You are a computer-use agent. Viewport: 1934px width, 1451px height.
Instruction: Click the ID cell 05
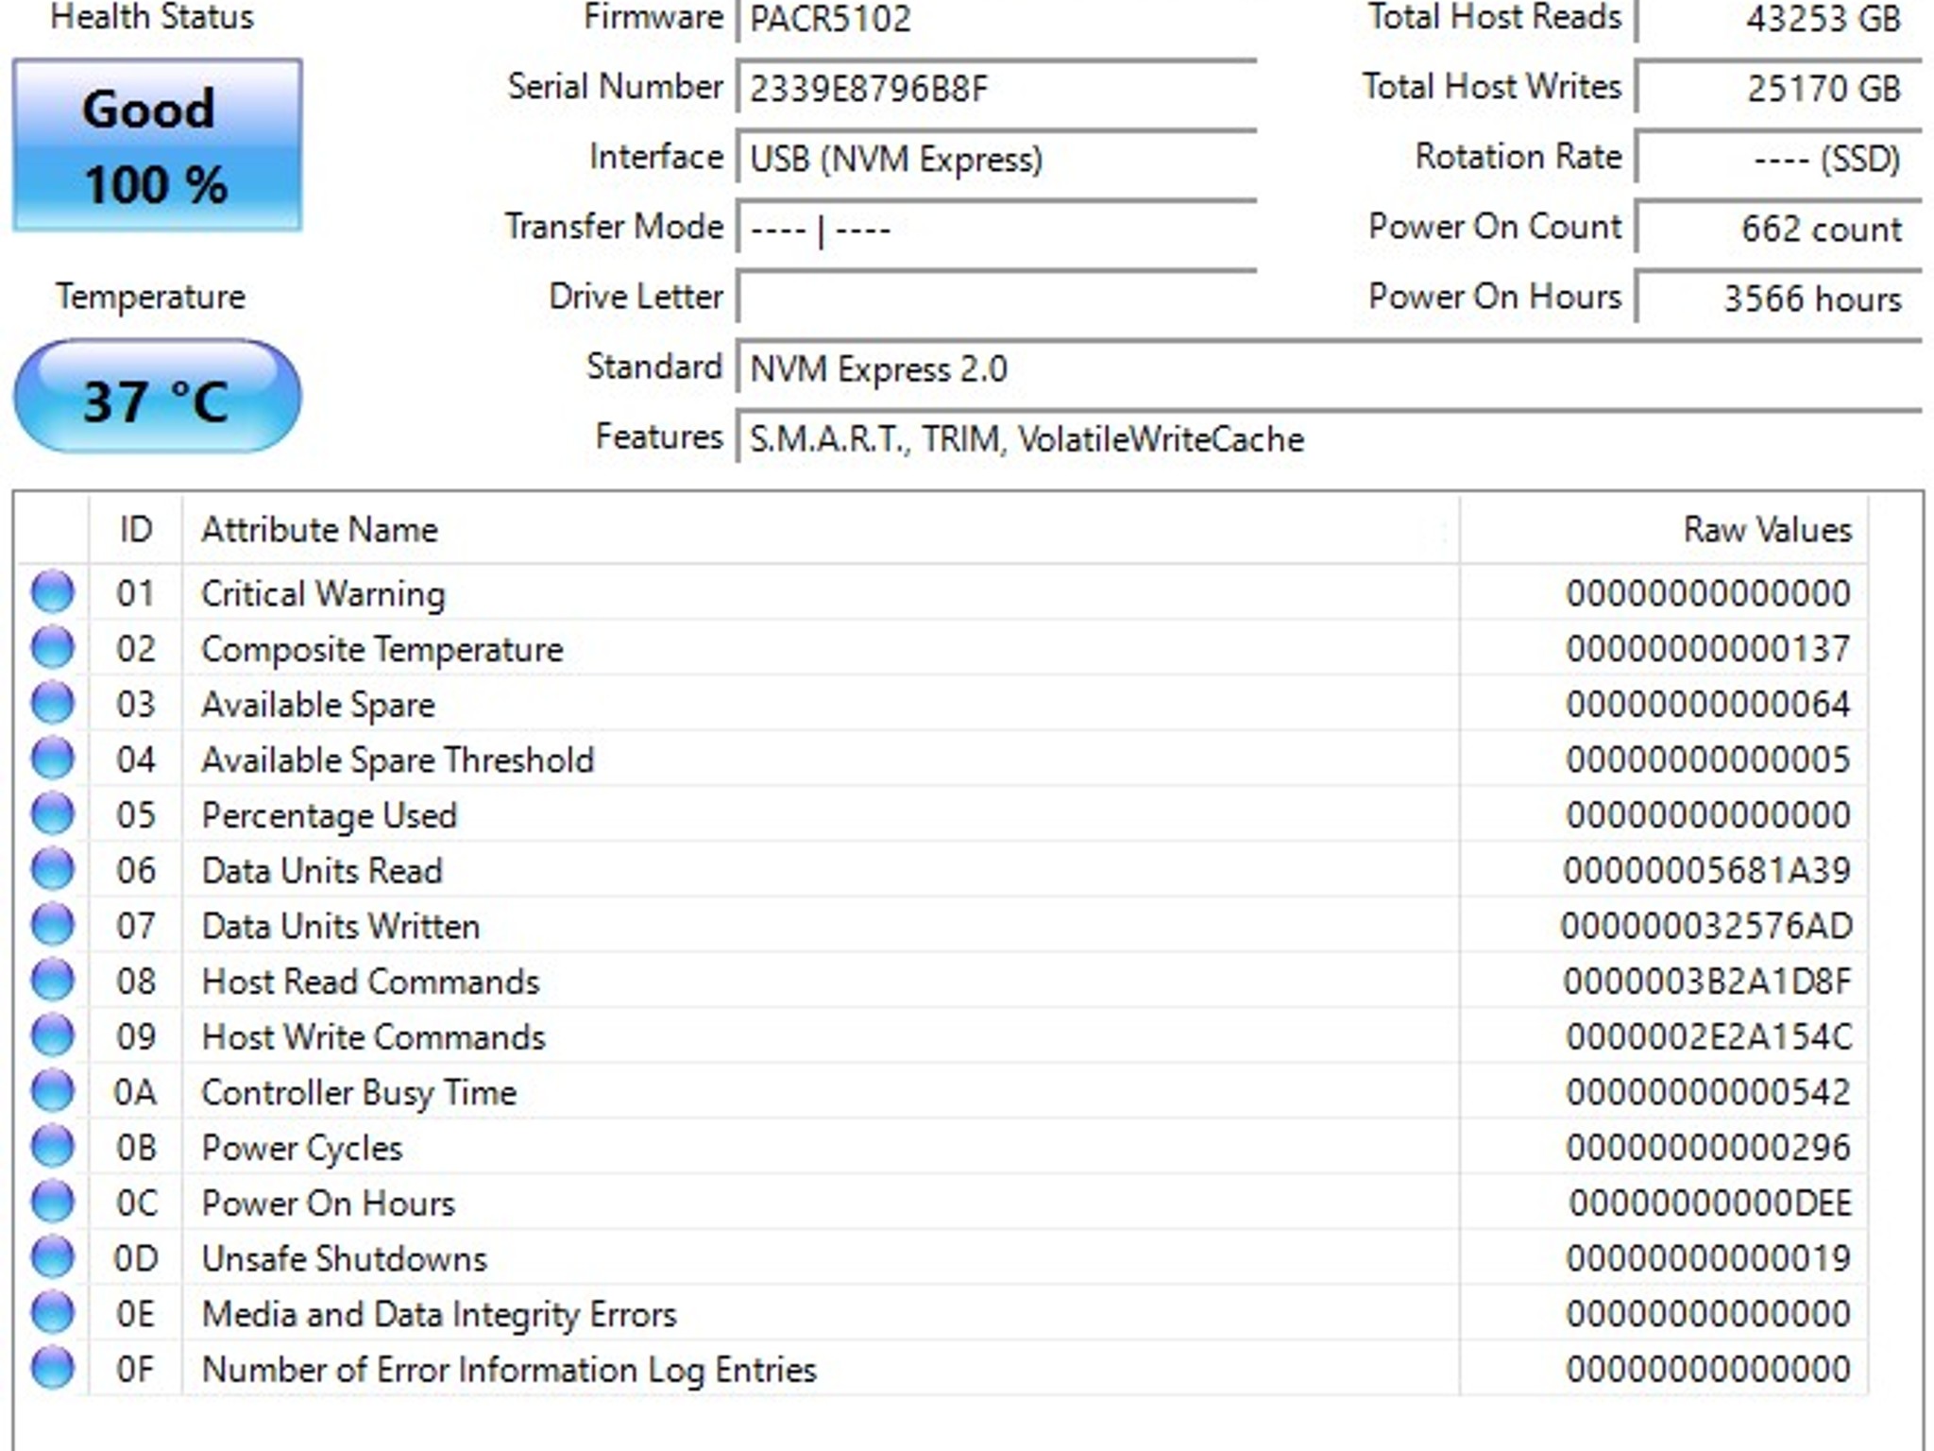coord(135,815)
